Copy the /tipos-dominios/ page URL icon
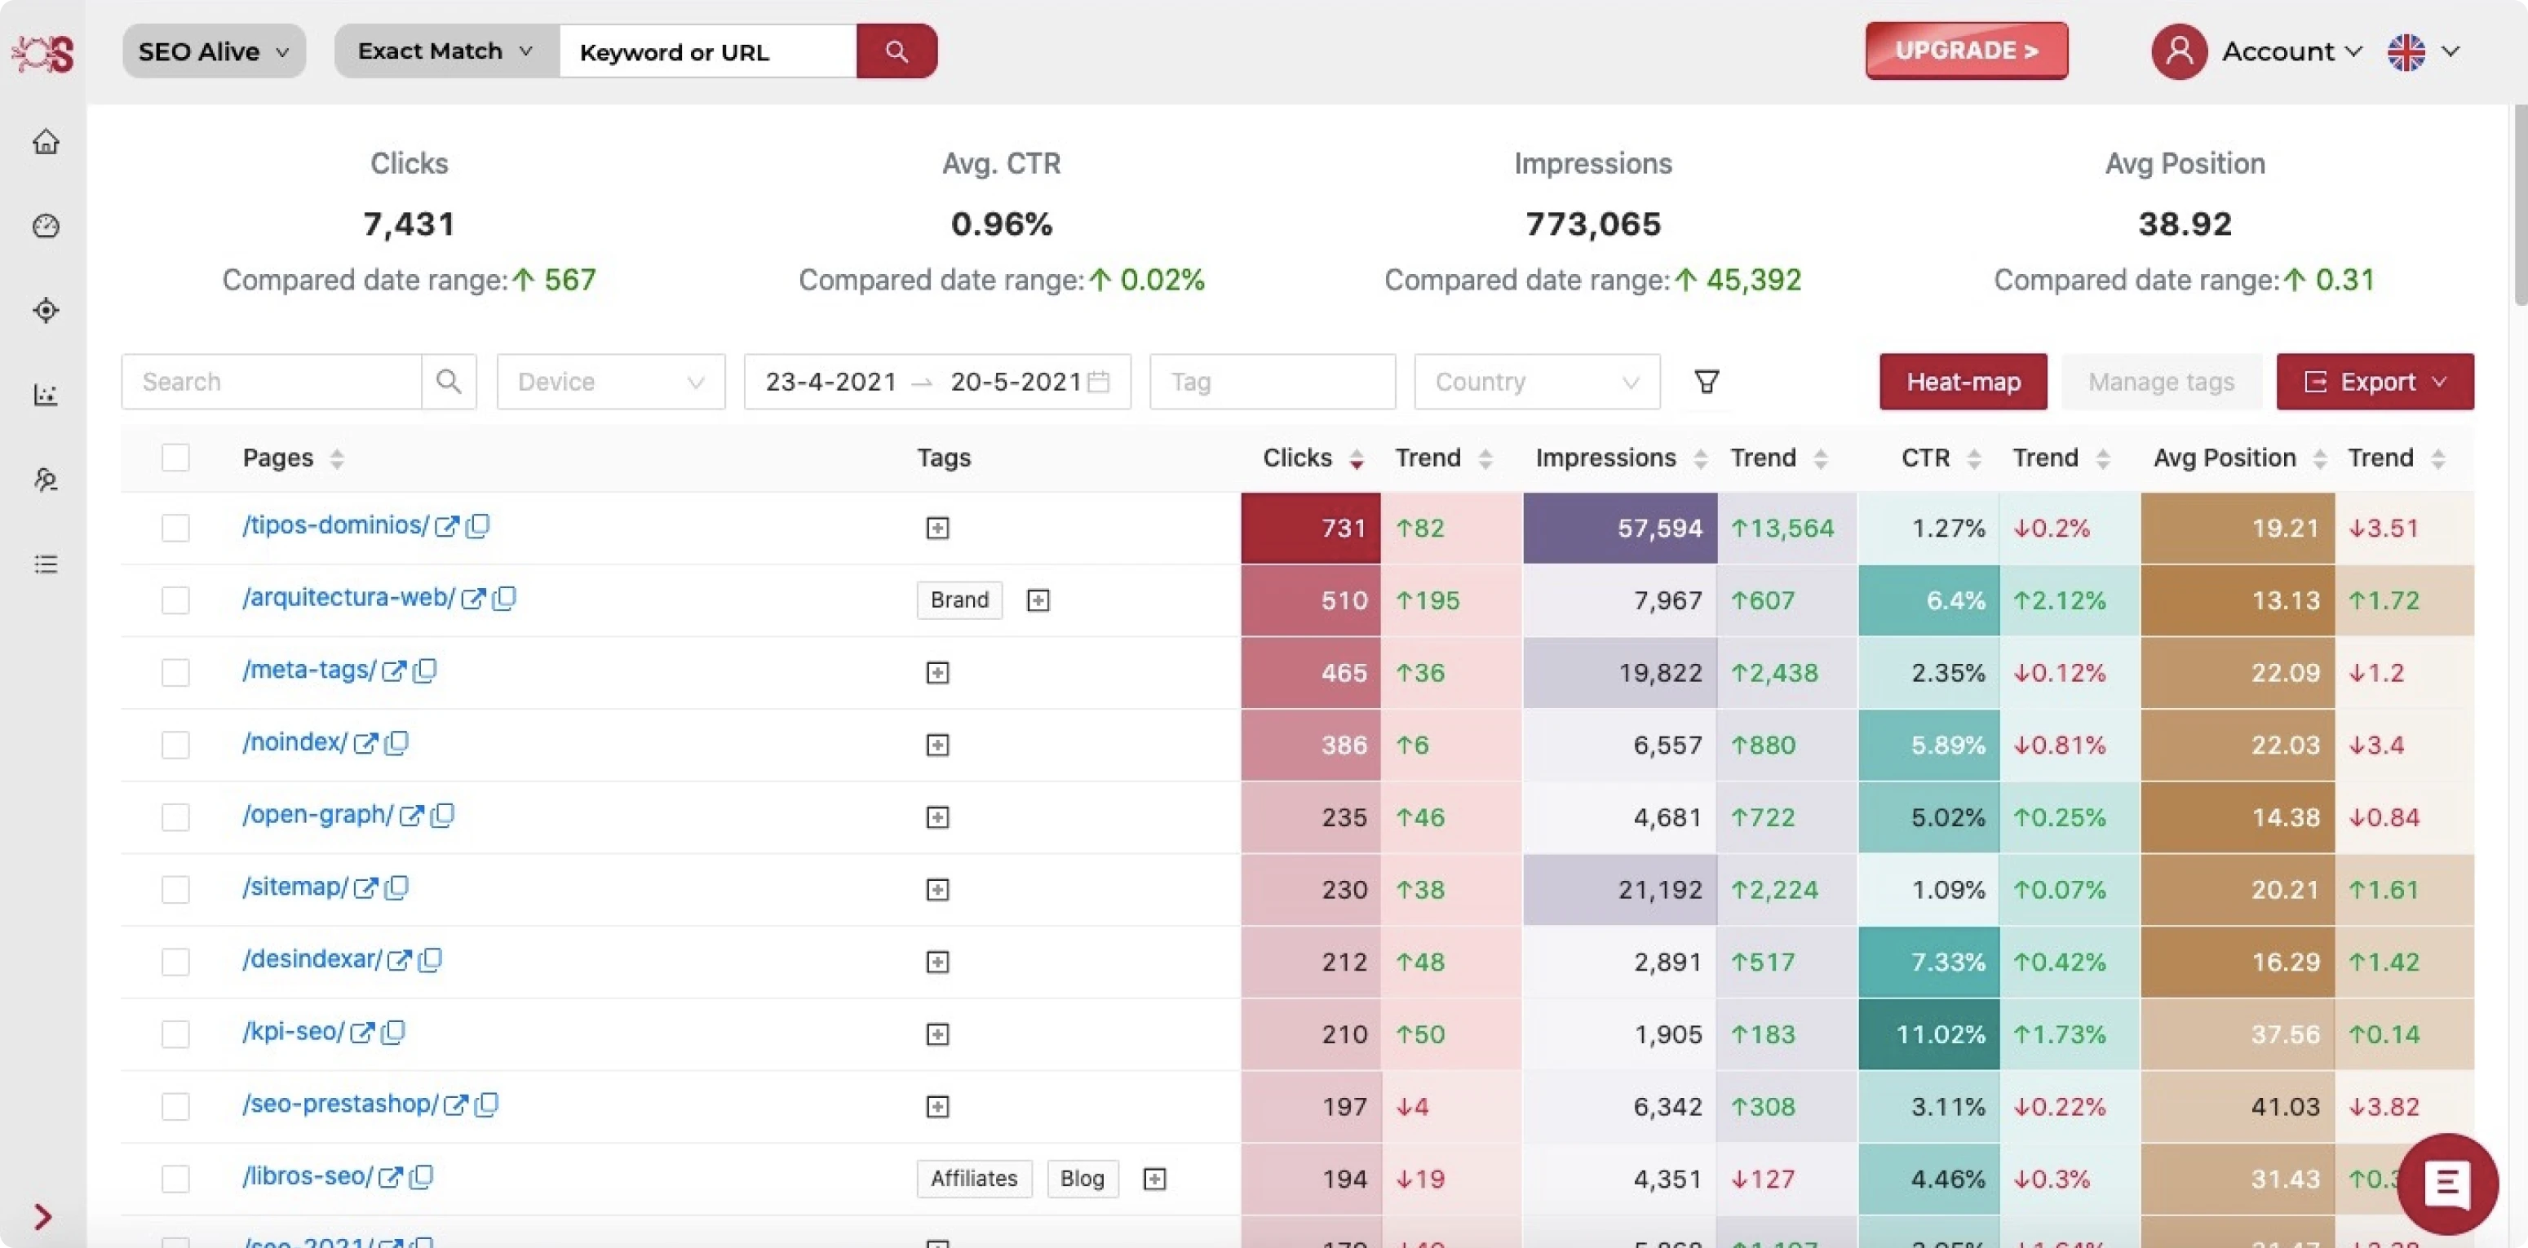Screen dimensions: 2528x1248 [x=478, y=527]
